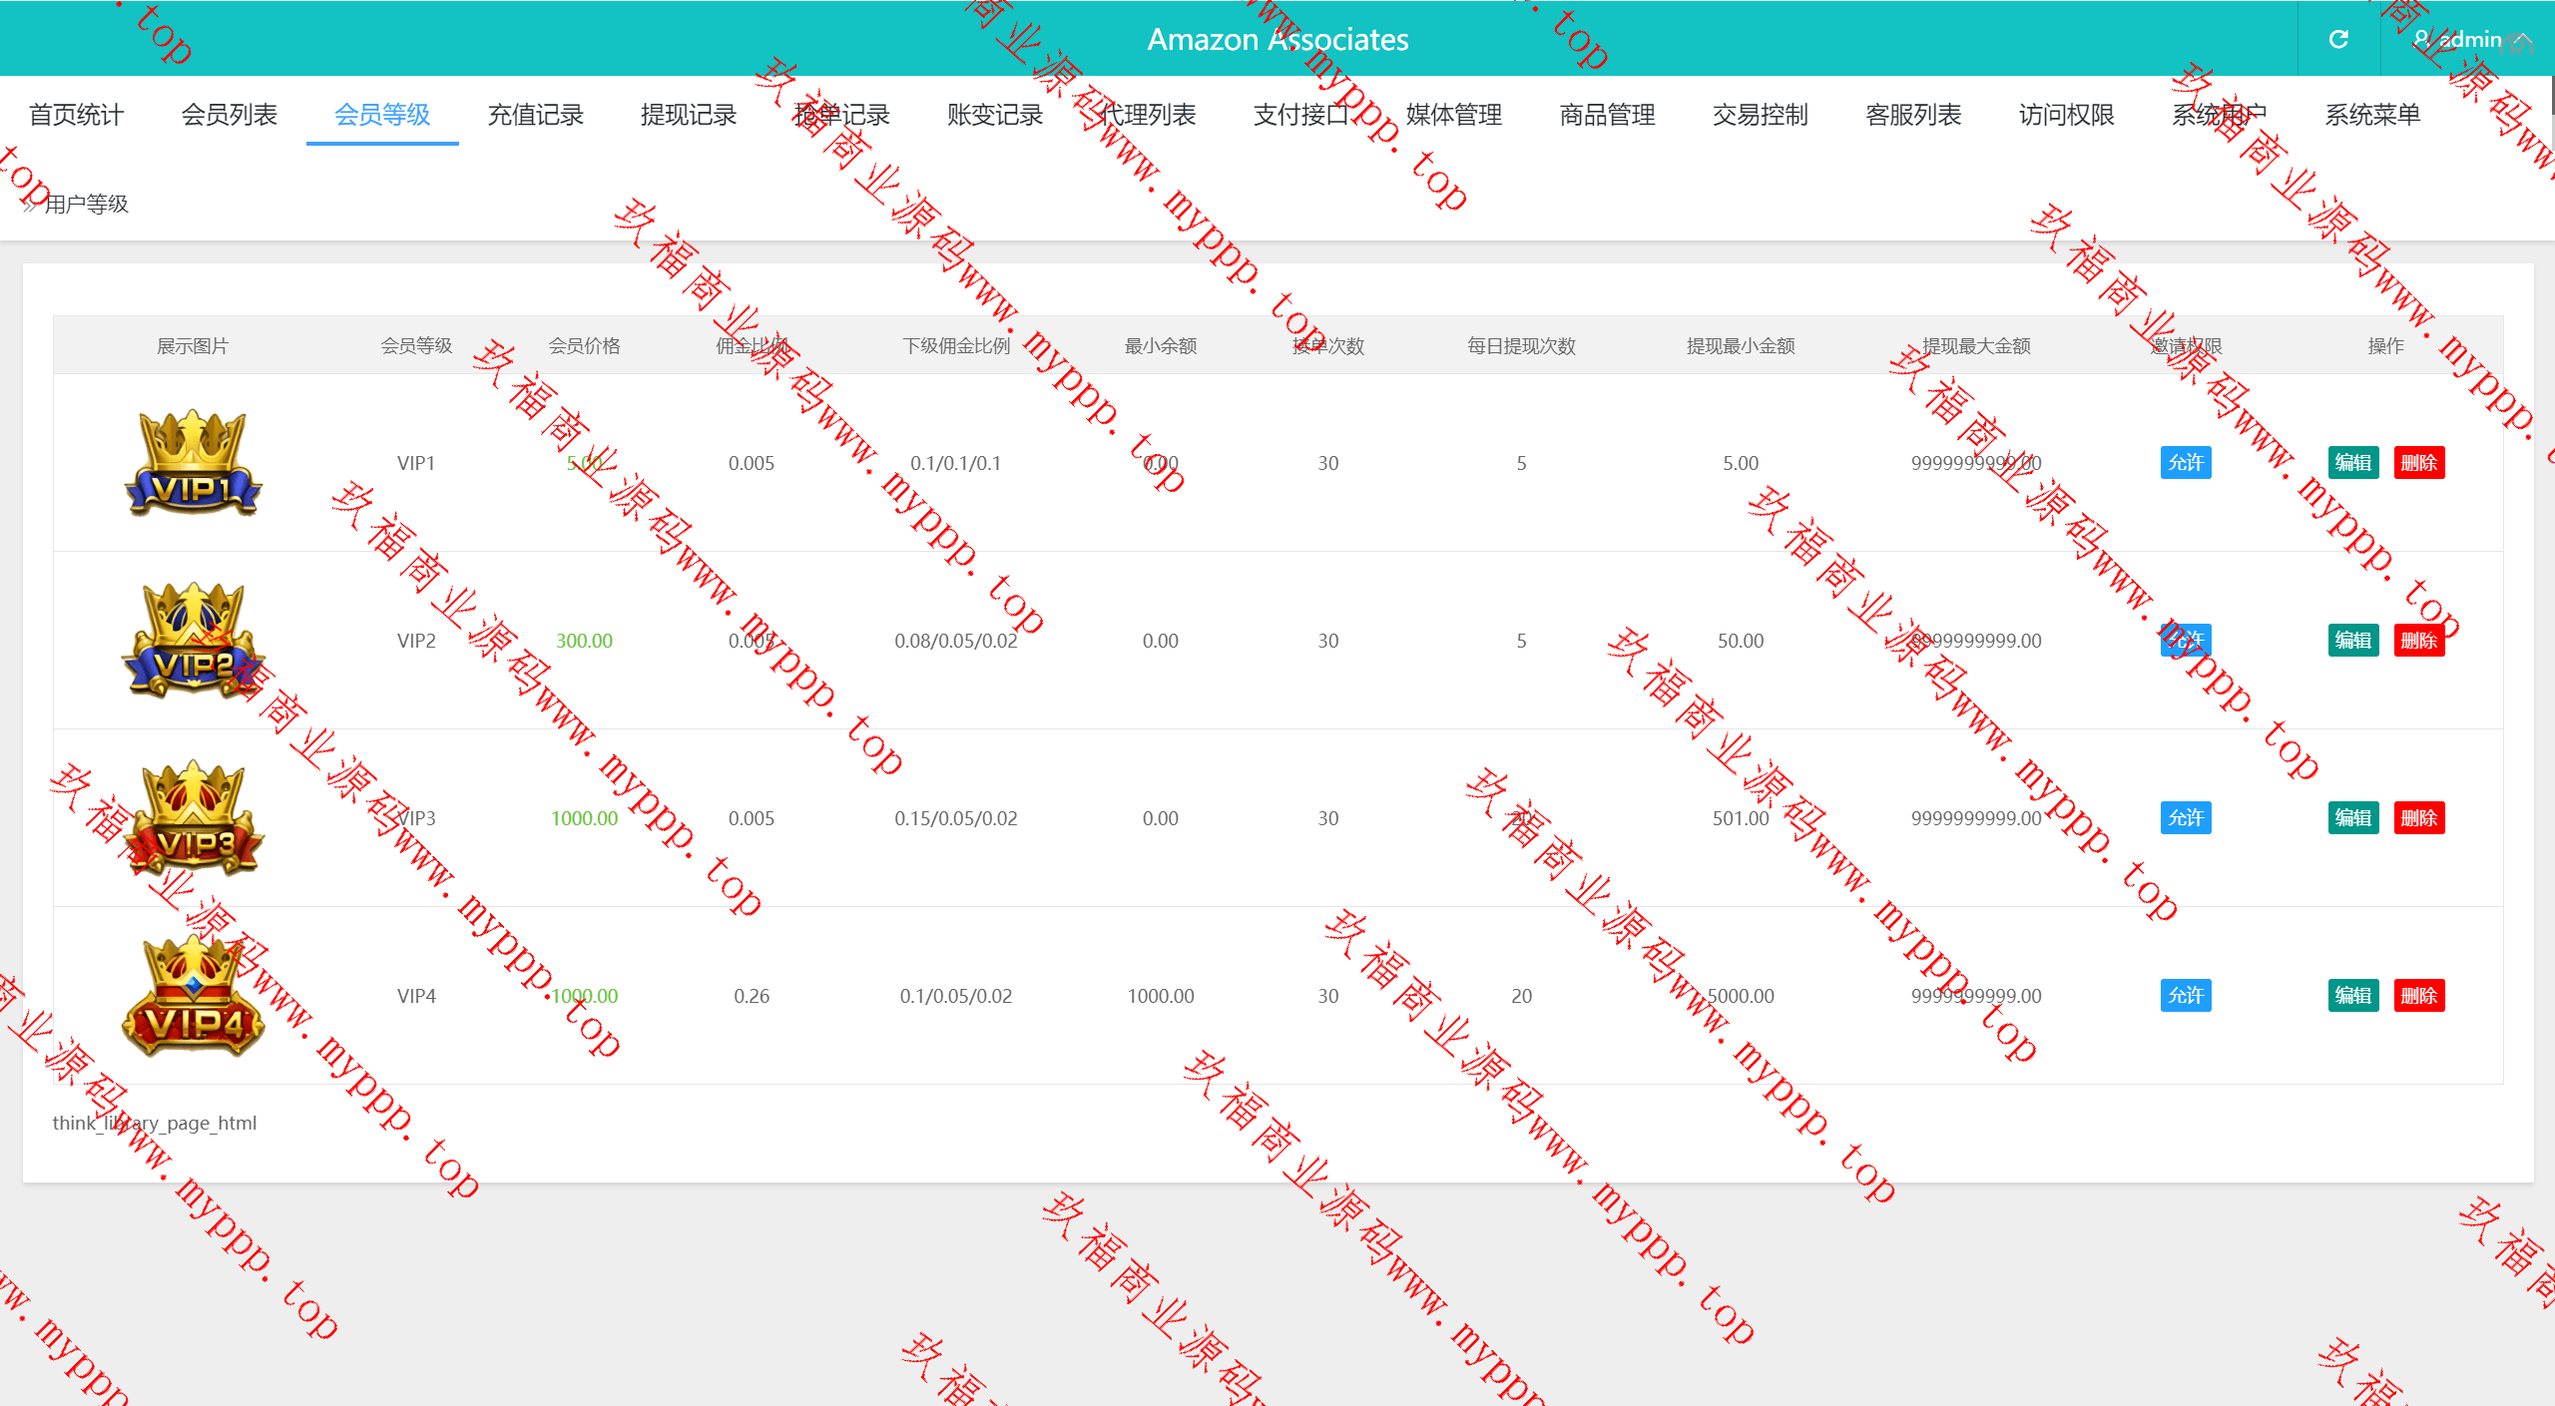Click the VIP1 crown badge image
Screen dimensions: 2555x1406
[193, 463]
